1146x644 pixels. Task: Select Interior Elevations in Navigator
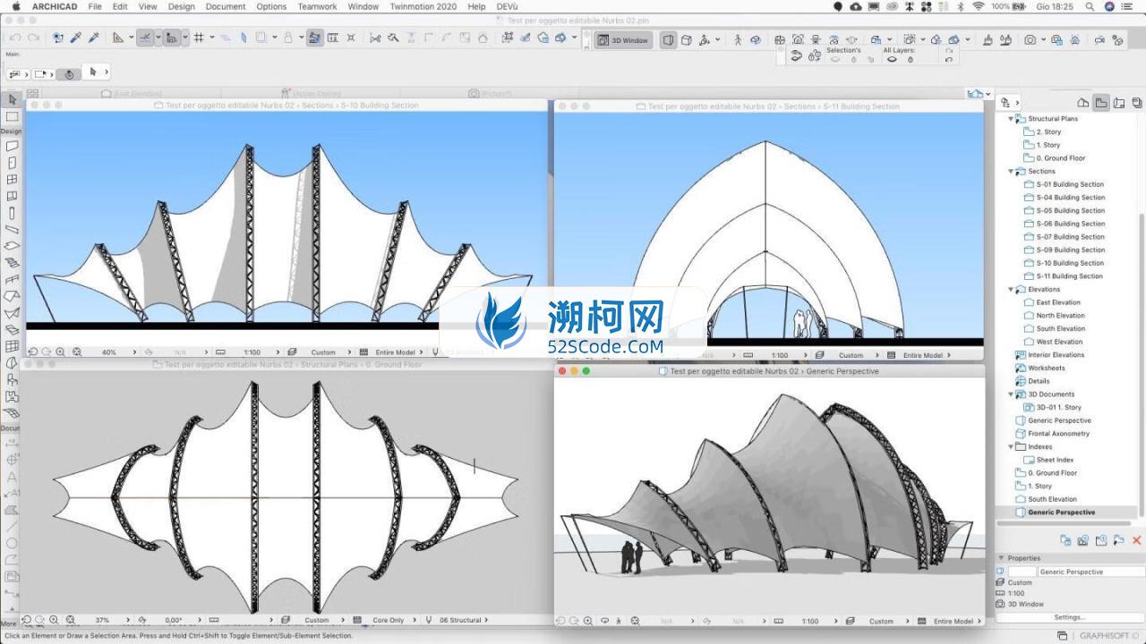1056,355
